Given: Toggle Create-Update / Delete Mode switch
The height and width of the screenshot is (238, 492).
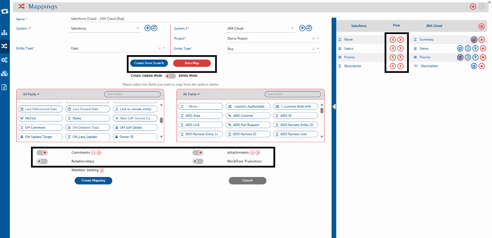Looking at the screenshot, I should [170, 76].
